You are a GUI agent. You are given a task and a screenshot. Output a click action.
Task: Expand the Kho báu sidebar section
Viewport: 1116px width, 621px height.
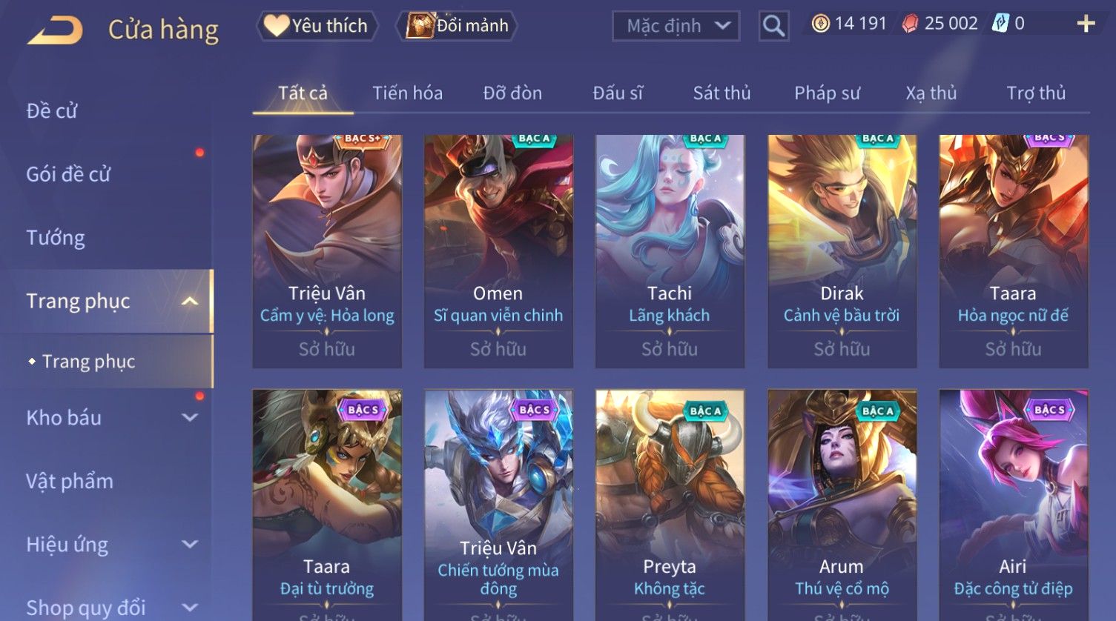tap(190, 418)
